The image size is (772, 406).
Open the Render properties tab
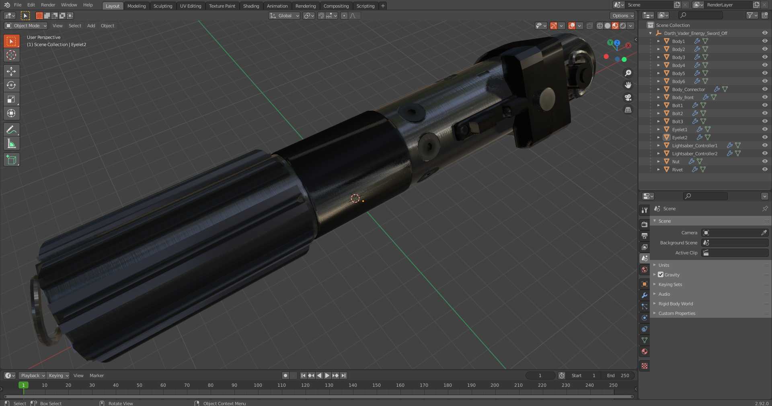click(645, 225)
